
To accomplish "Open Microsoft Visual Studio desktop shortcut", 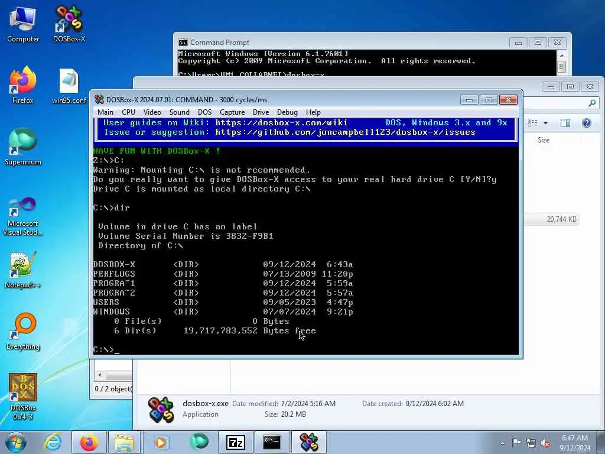I will pyautogui.click(x=23, y=216).
